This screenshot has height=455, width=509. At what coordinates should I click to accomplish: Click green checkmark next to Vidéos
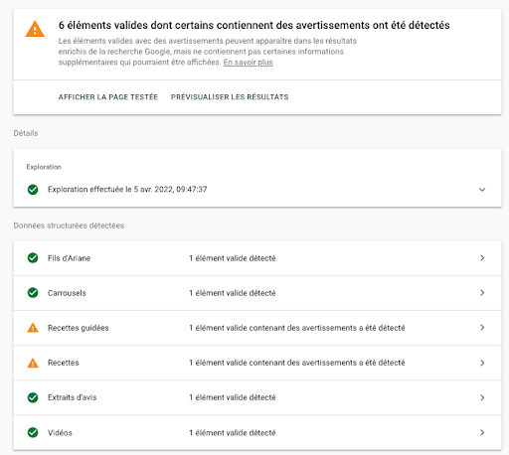click(x=33, y=432)
